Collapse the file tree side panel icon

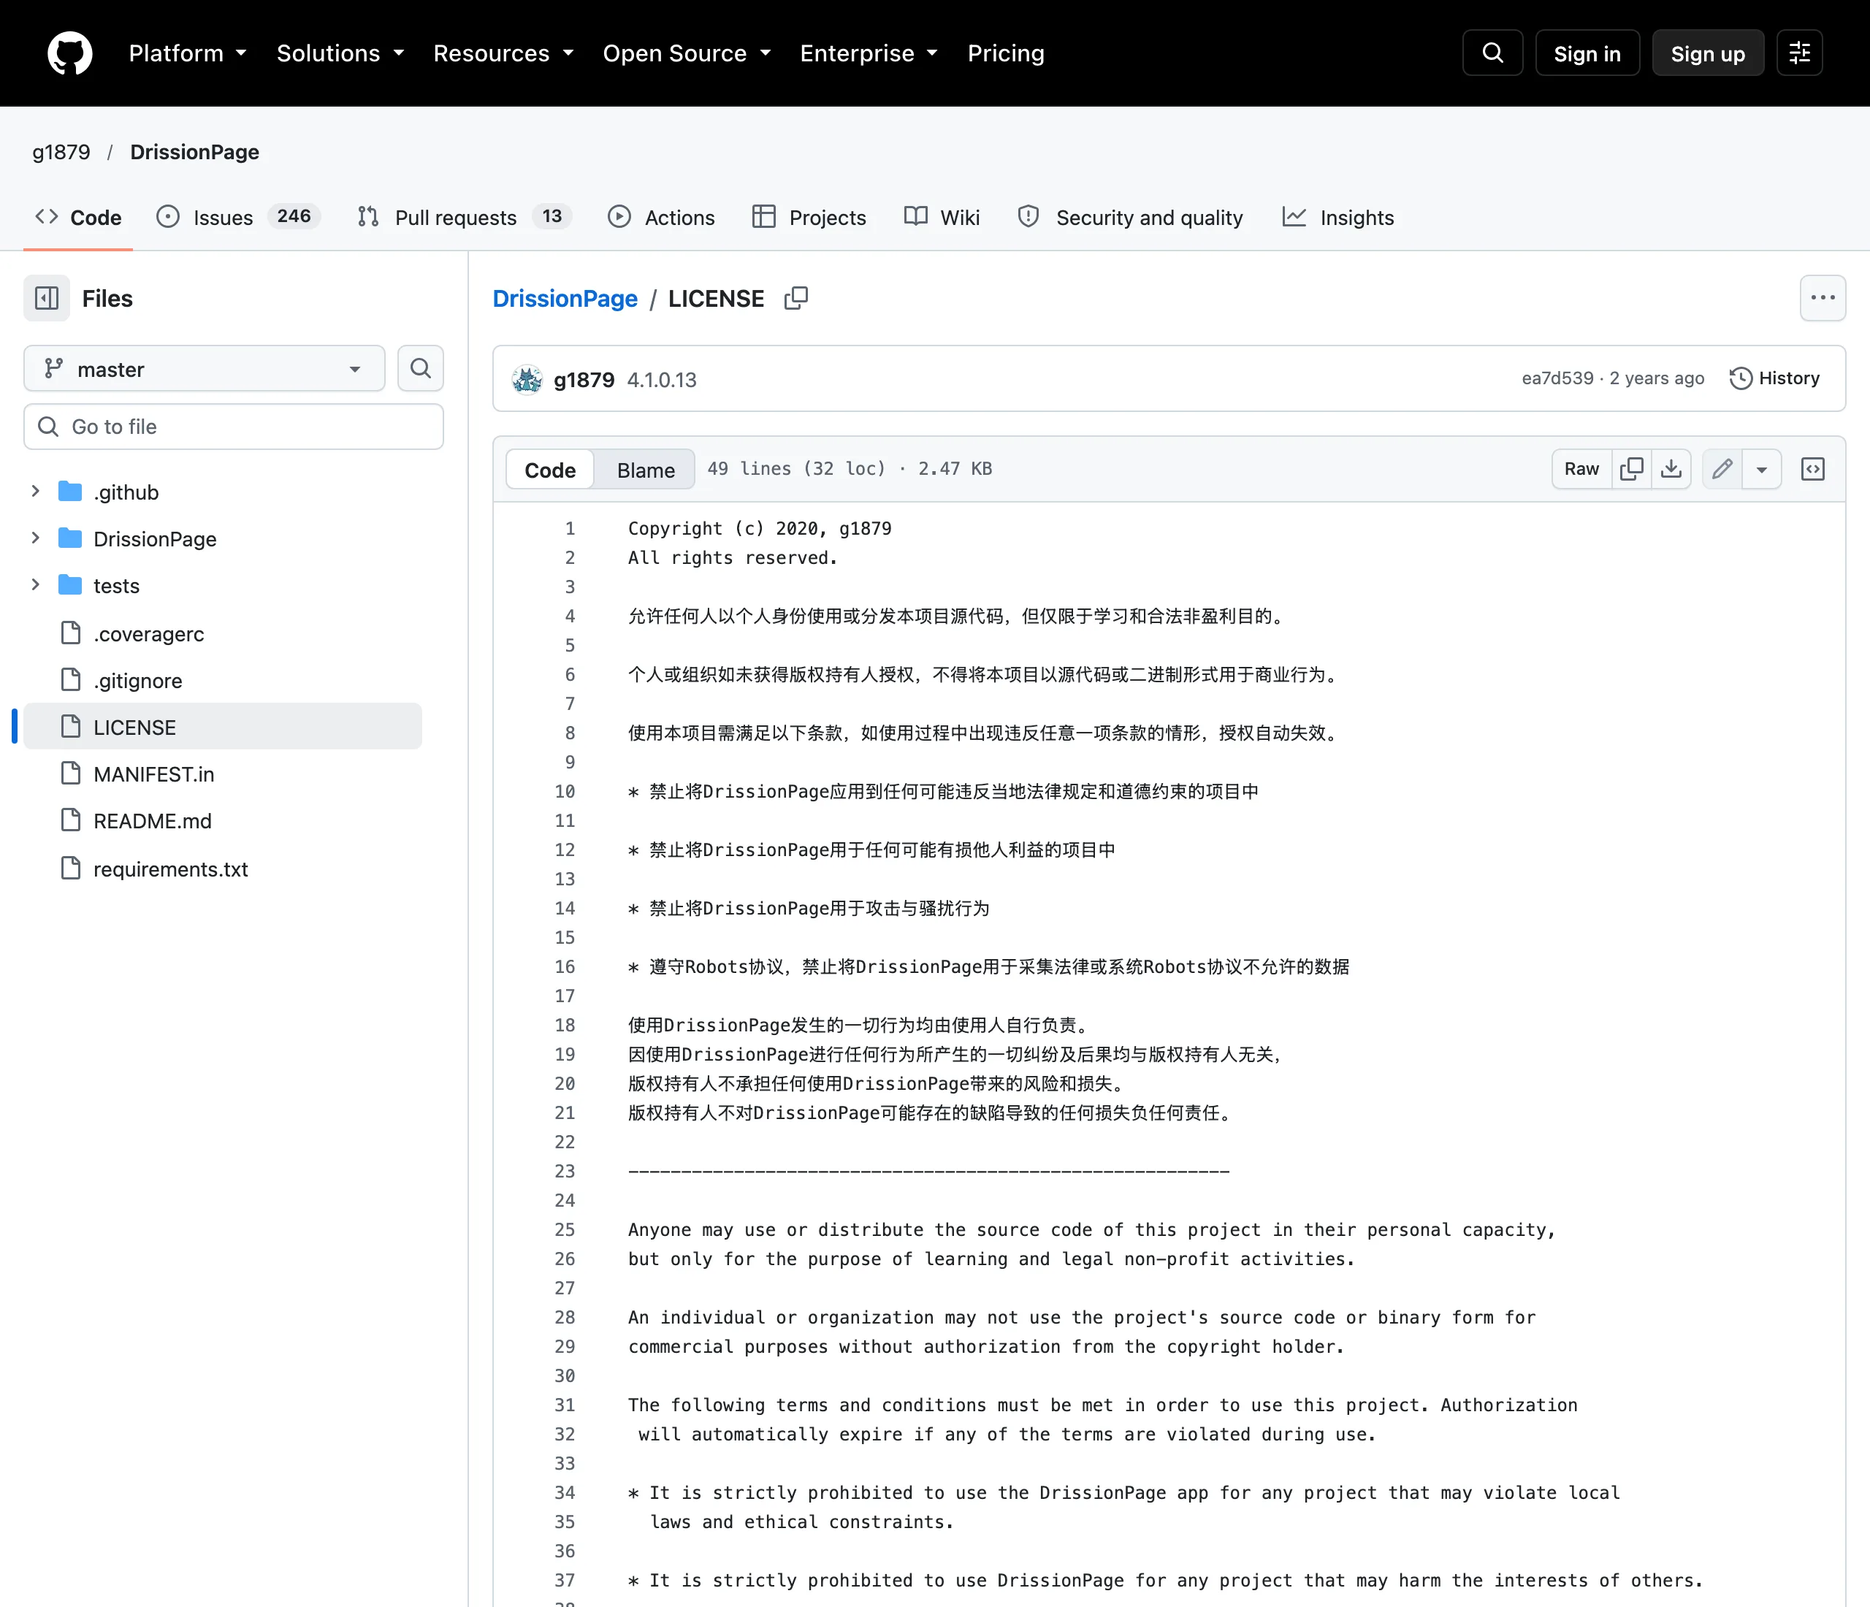47,298
